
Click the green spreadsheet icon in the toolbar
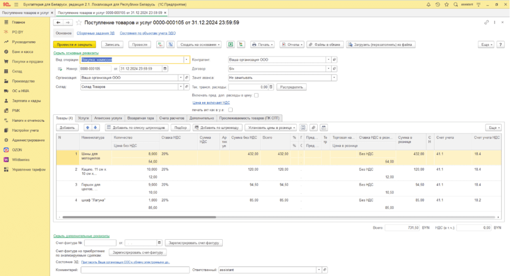coord(231,44)
